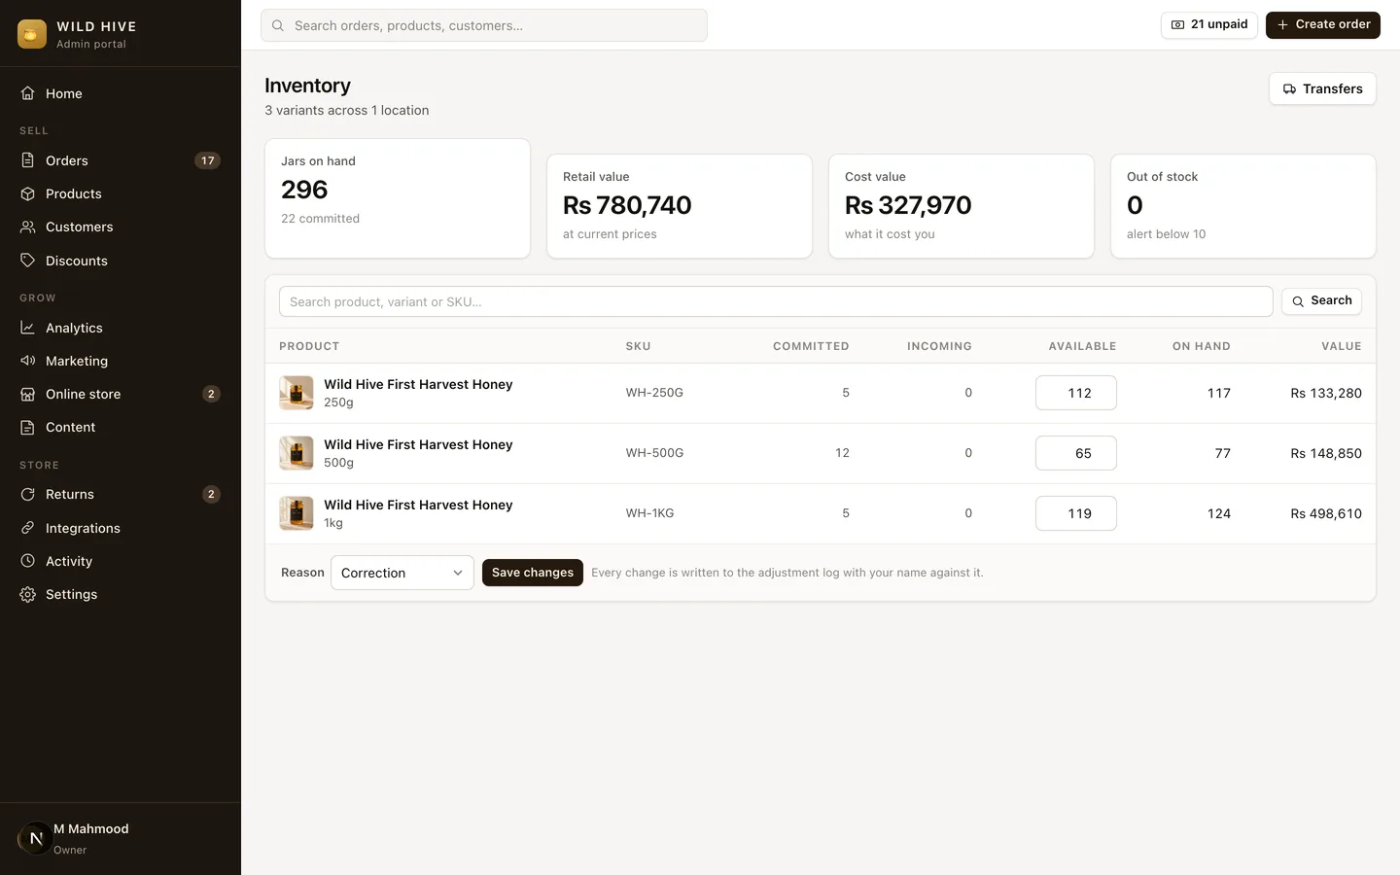Click the Settings gear icon
The image size is (1400, 875).
tap(28, 594)
